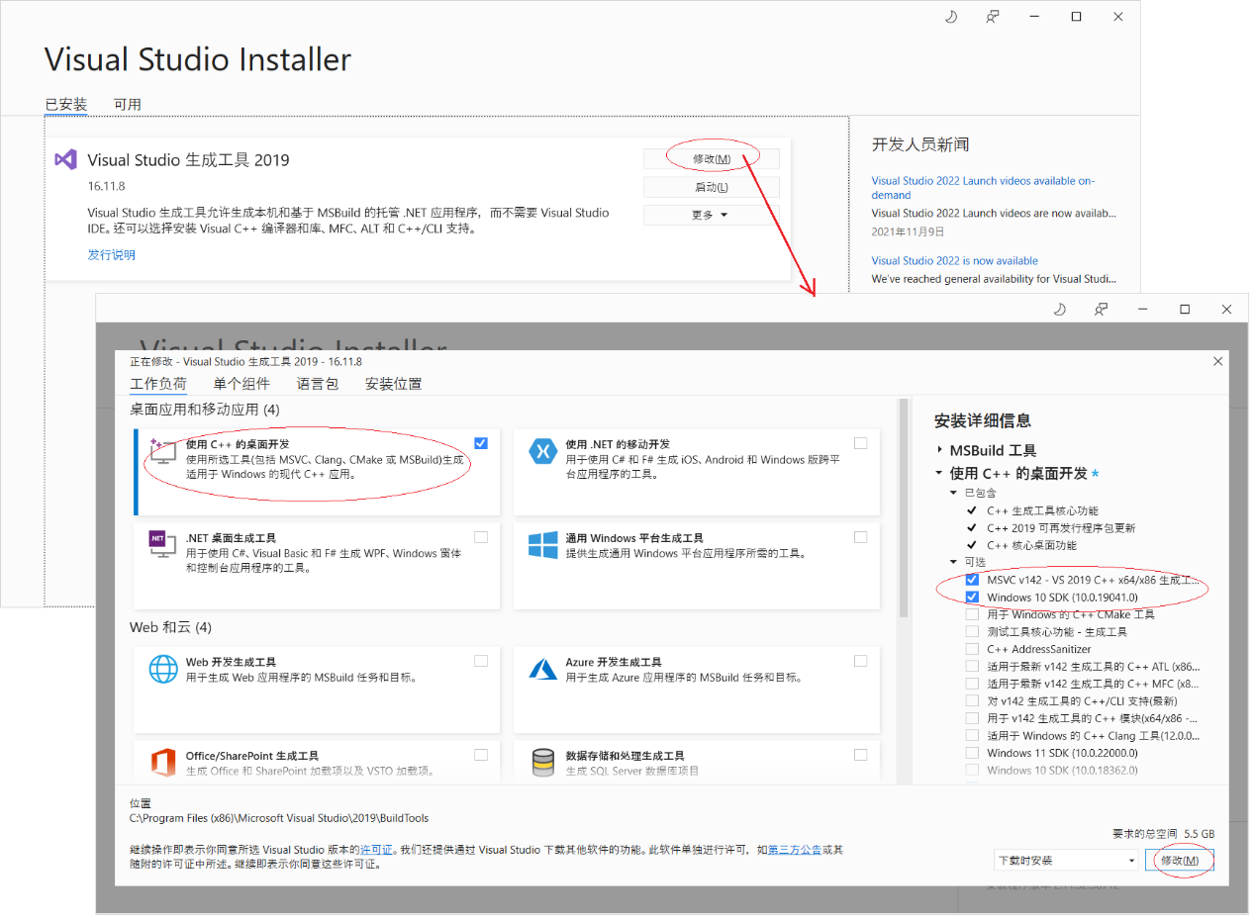
Task: Click the 数据存储和处理生成工具 database icon
Action: coord(542,762)
